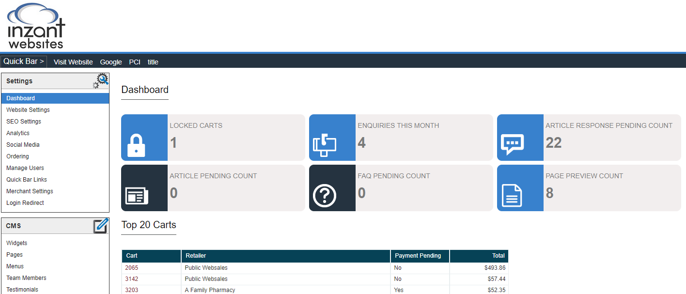
Task: Click the Article Response speech bubble icon
Action: 512,144
